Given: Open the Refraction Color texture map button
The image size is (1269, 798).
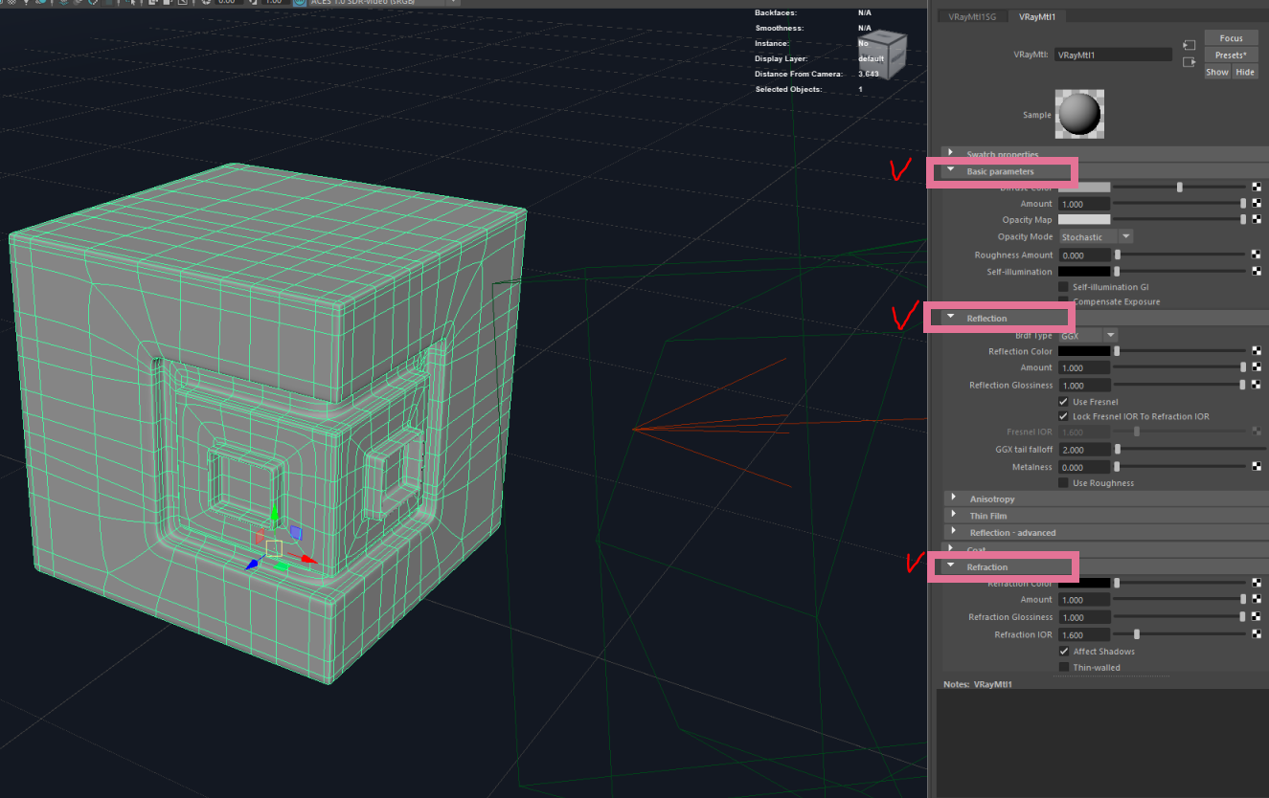Looking at the screenshot, I should (x=1256, y=583).
